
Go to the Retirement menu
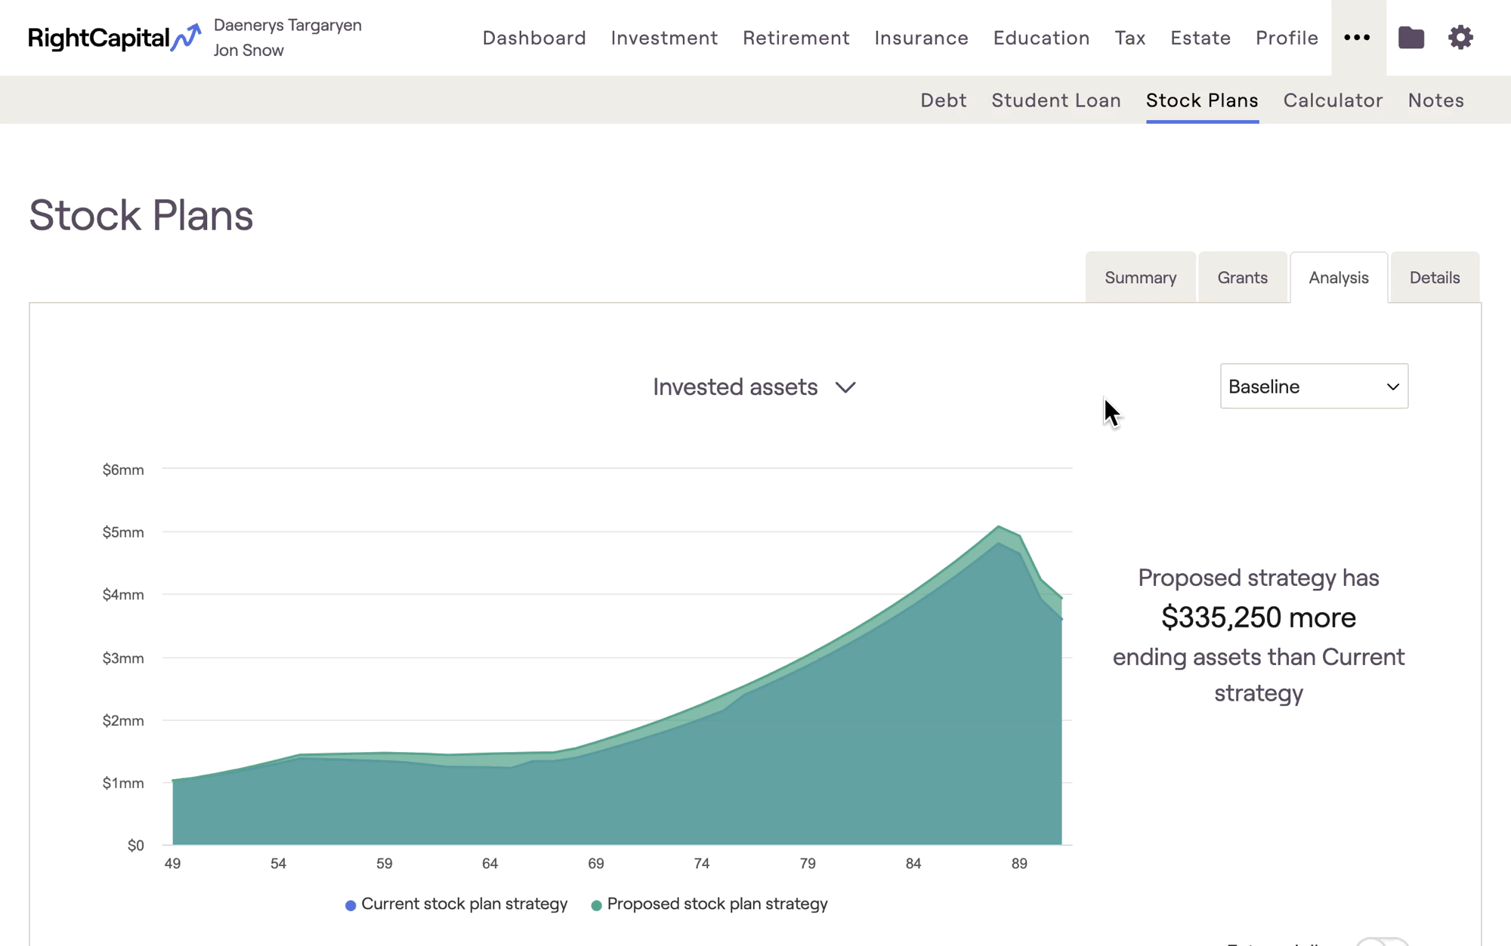pos(796,38)
